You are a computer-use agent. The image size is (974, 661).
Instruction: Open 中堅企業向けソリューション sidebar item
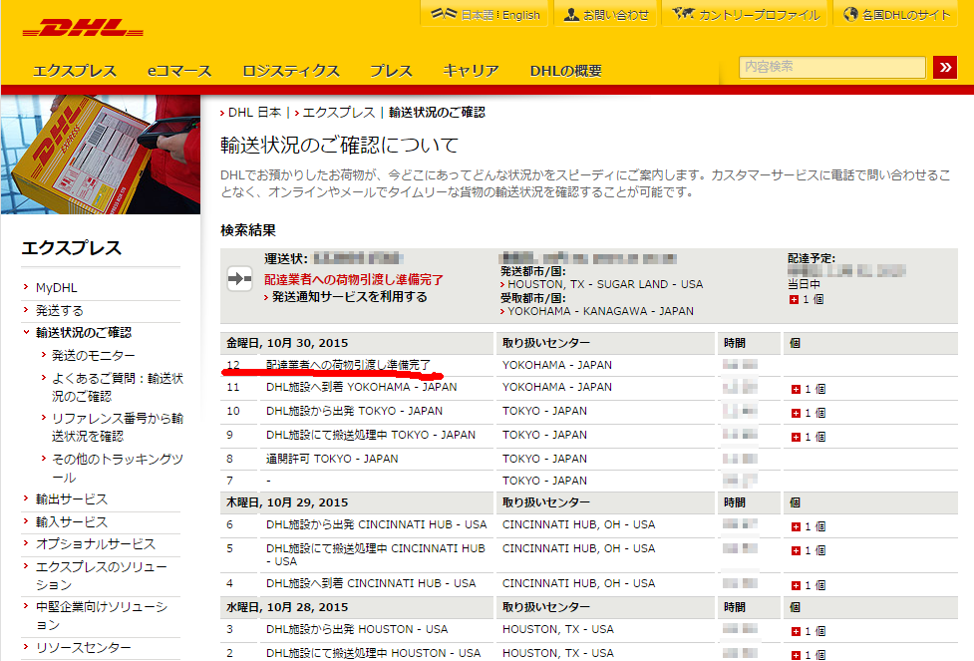[x=102, y=615]
